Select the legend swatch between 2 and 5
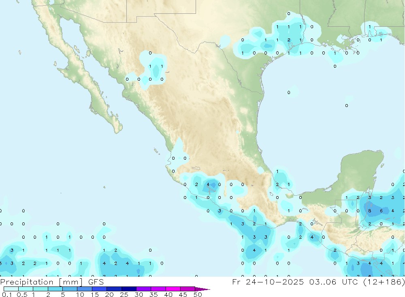This screenshot has width=405, height=297. [x=55, y=289]
